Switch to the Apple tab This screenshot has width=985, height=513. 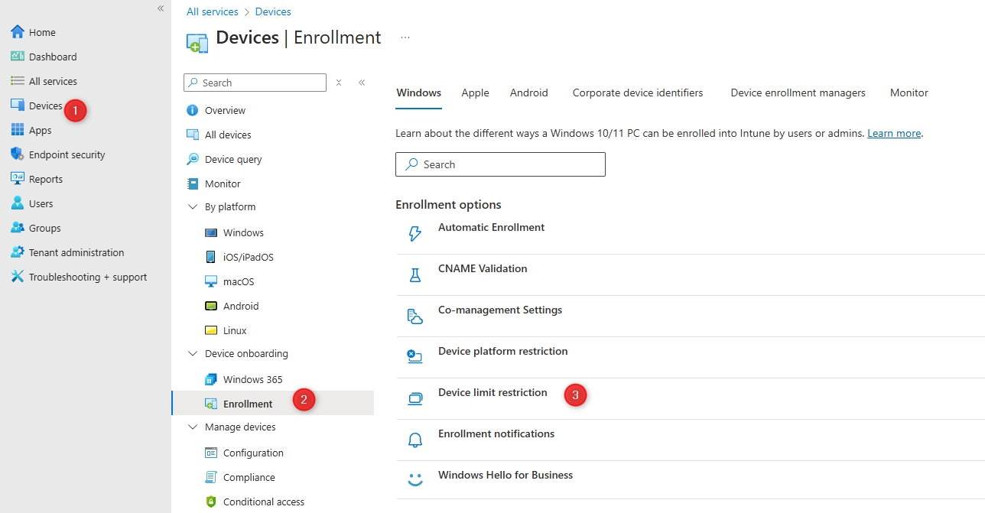pyautogui.click(x=475, y=93)
